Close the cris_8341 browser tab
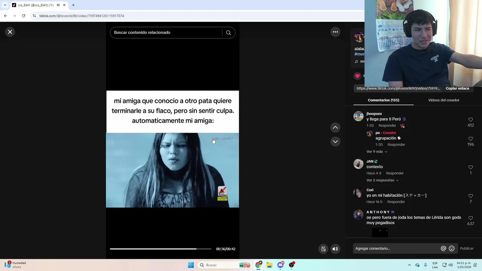482x271 pixels. pyautogui.click(x=64, y=5)
